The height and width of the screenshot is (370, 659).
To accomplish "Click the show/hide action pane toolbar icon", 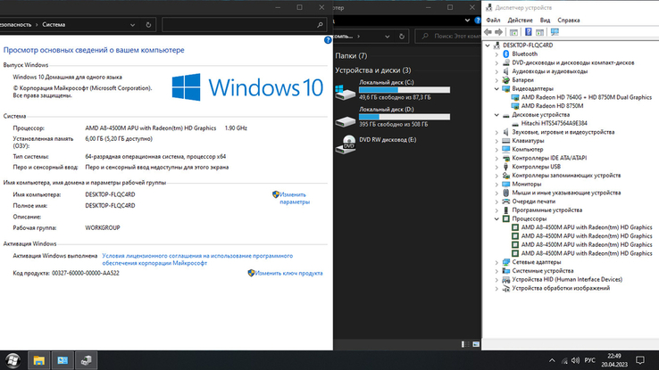I will [x=540, y=32].
